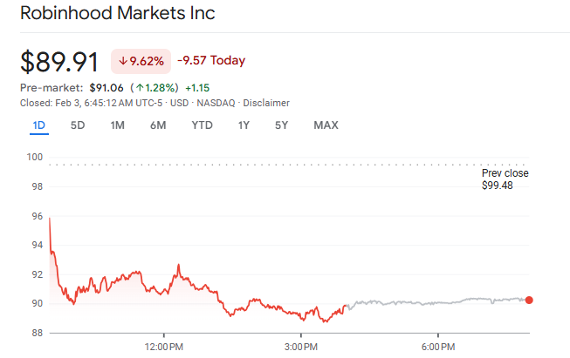The image size is (570, 358).
Task: Click the 3:00 PM time axis label
Action: 301,347
